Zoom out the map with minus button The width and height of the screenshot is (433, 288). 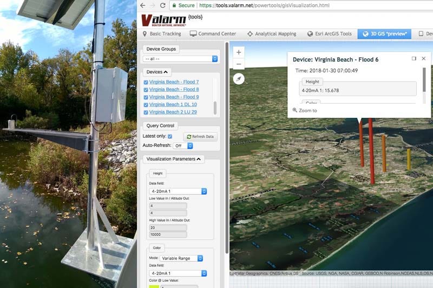239,64
